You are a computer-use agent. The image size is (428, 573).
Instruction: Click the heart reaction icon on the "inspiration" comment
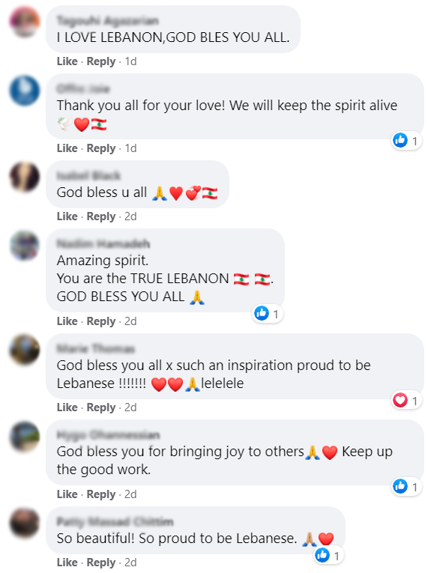click(x=400, y=400)
